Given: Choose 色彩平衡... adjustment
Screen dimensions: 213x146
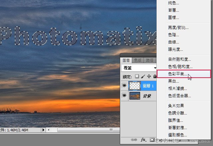Looking at the screenshot, I should [184, 74].
